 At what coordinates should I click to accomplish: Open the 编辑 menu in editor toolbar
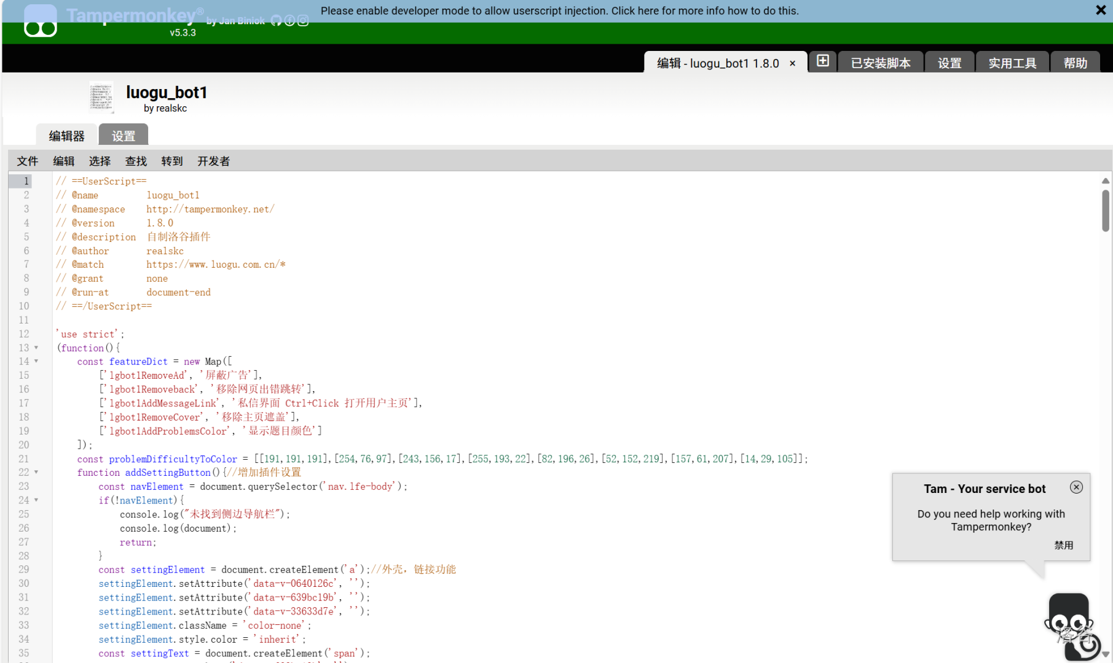coord(64,161)
